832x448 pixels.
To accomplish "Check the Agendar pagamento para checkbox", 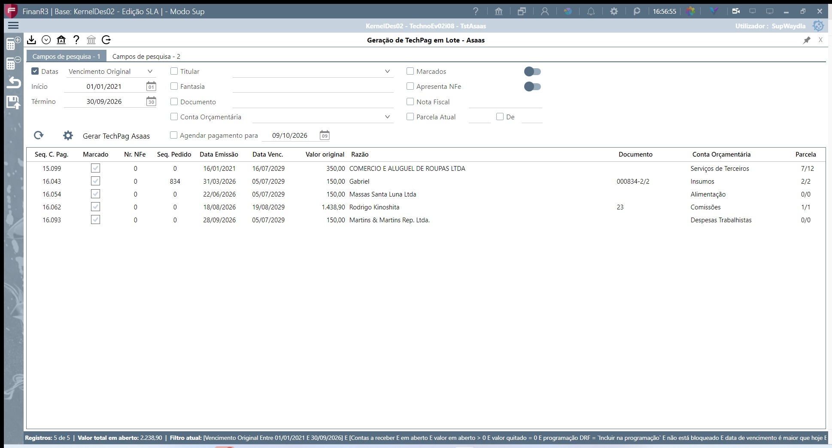I will pyautogui.click(x=173, y=135).
